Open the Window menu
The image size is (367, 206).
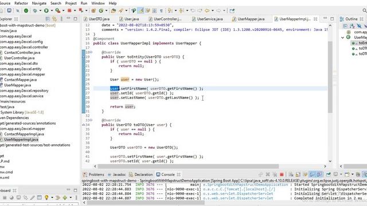98,3
